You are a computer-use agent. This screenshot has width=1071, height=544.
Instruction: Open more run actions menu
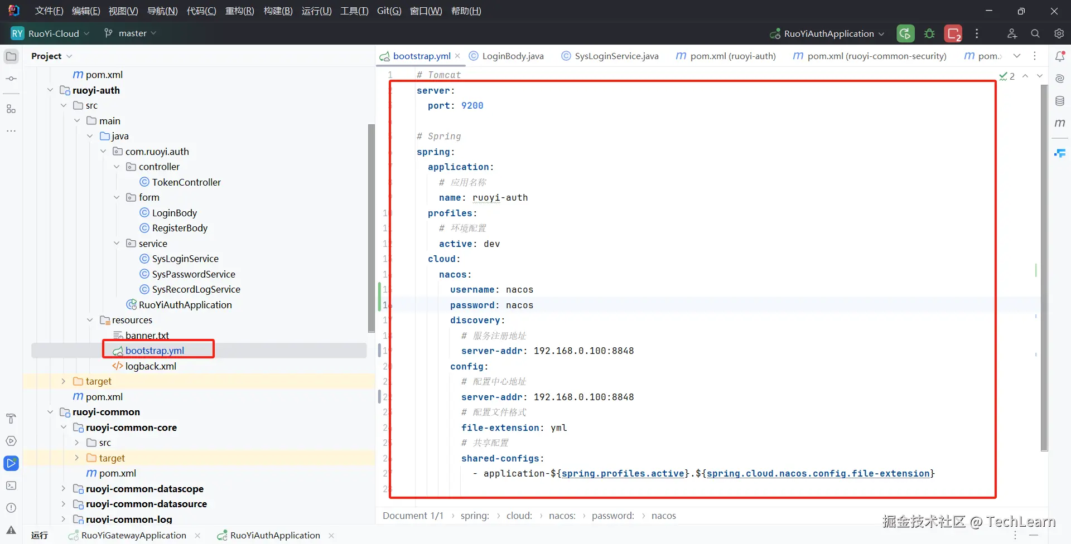977,33
